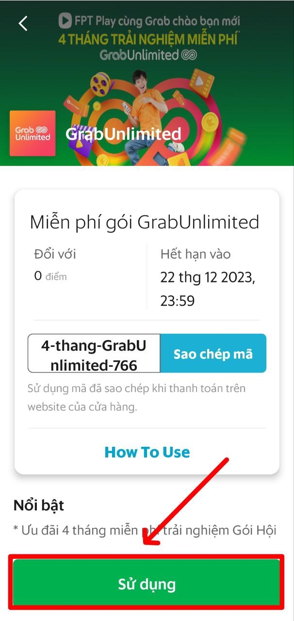Click the back arrow at top left

tap(22, 22)
